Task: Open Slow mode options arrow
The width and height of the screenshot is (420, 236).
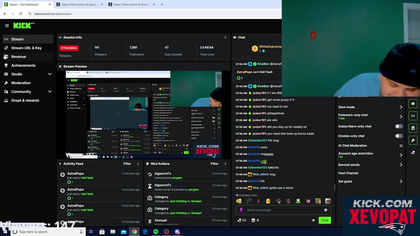Action: tap(401, 107)
